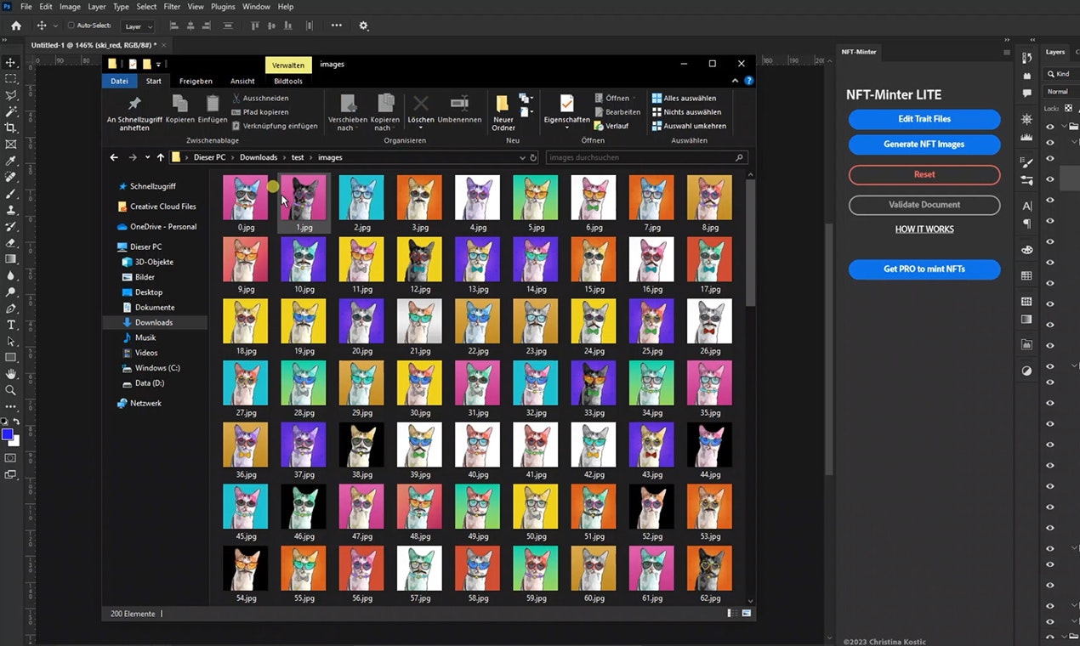Select the Zoom tool
1080x646 pixels.
[x=11, y=390]
